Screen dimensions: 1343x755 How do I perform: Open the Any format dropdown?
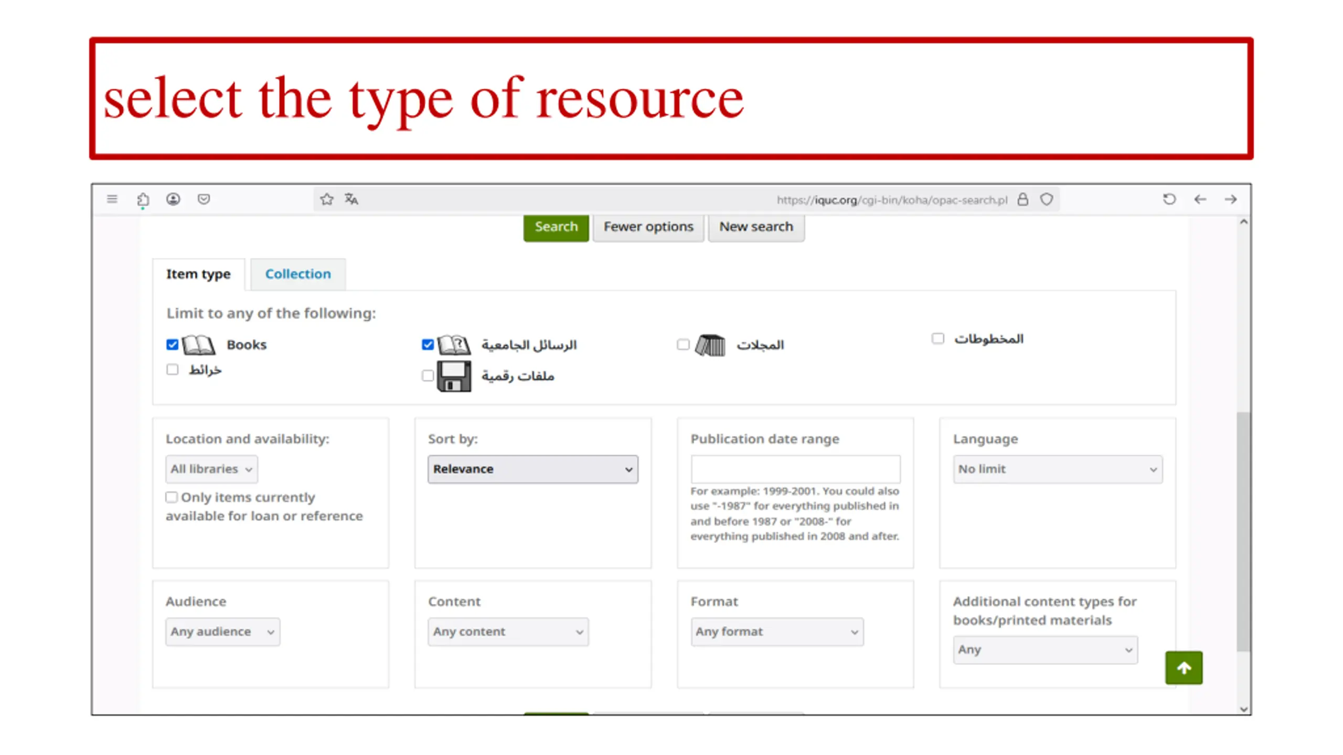click(x=777, y=631)
